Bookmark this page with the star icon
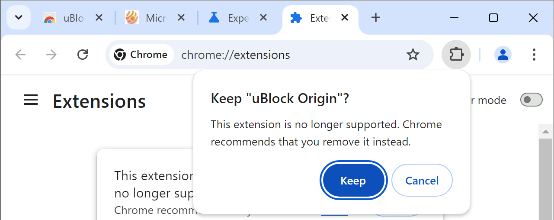 (x=413, y=55)
